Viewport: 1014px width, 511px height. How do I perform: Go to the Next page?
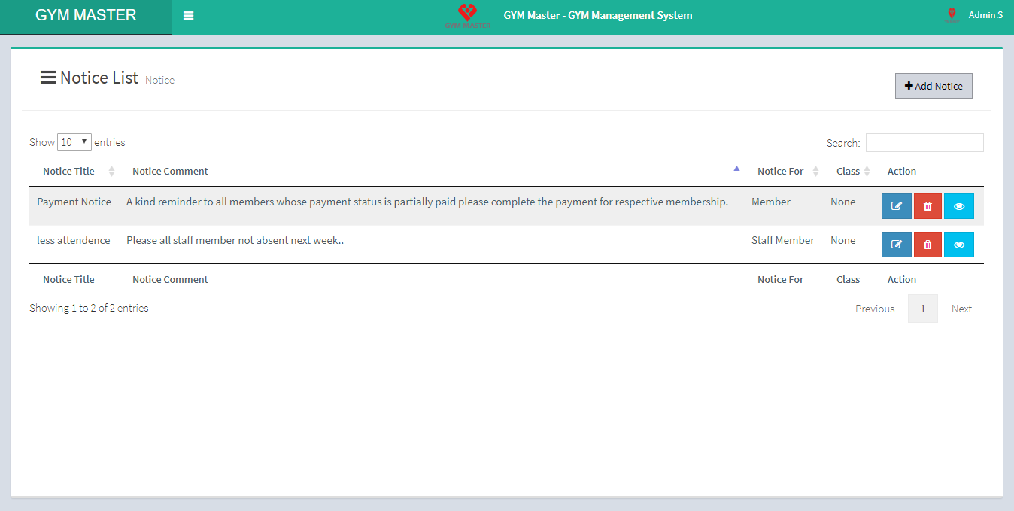click(x=961, y=309)
